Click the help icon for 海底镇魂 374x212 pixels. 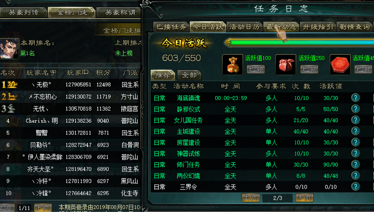[355, 98]
